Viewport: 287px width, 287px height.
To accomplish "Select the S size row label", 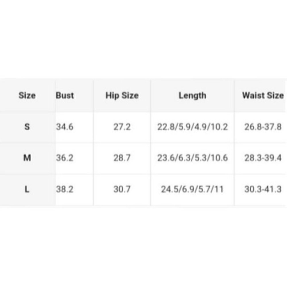I will click(x=27, y=127).
